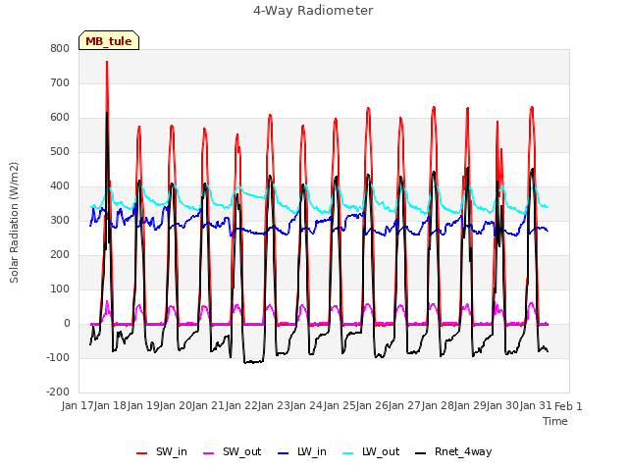Click the Feb 1 x-axis label

(x=568, y=406)
